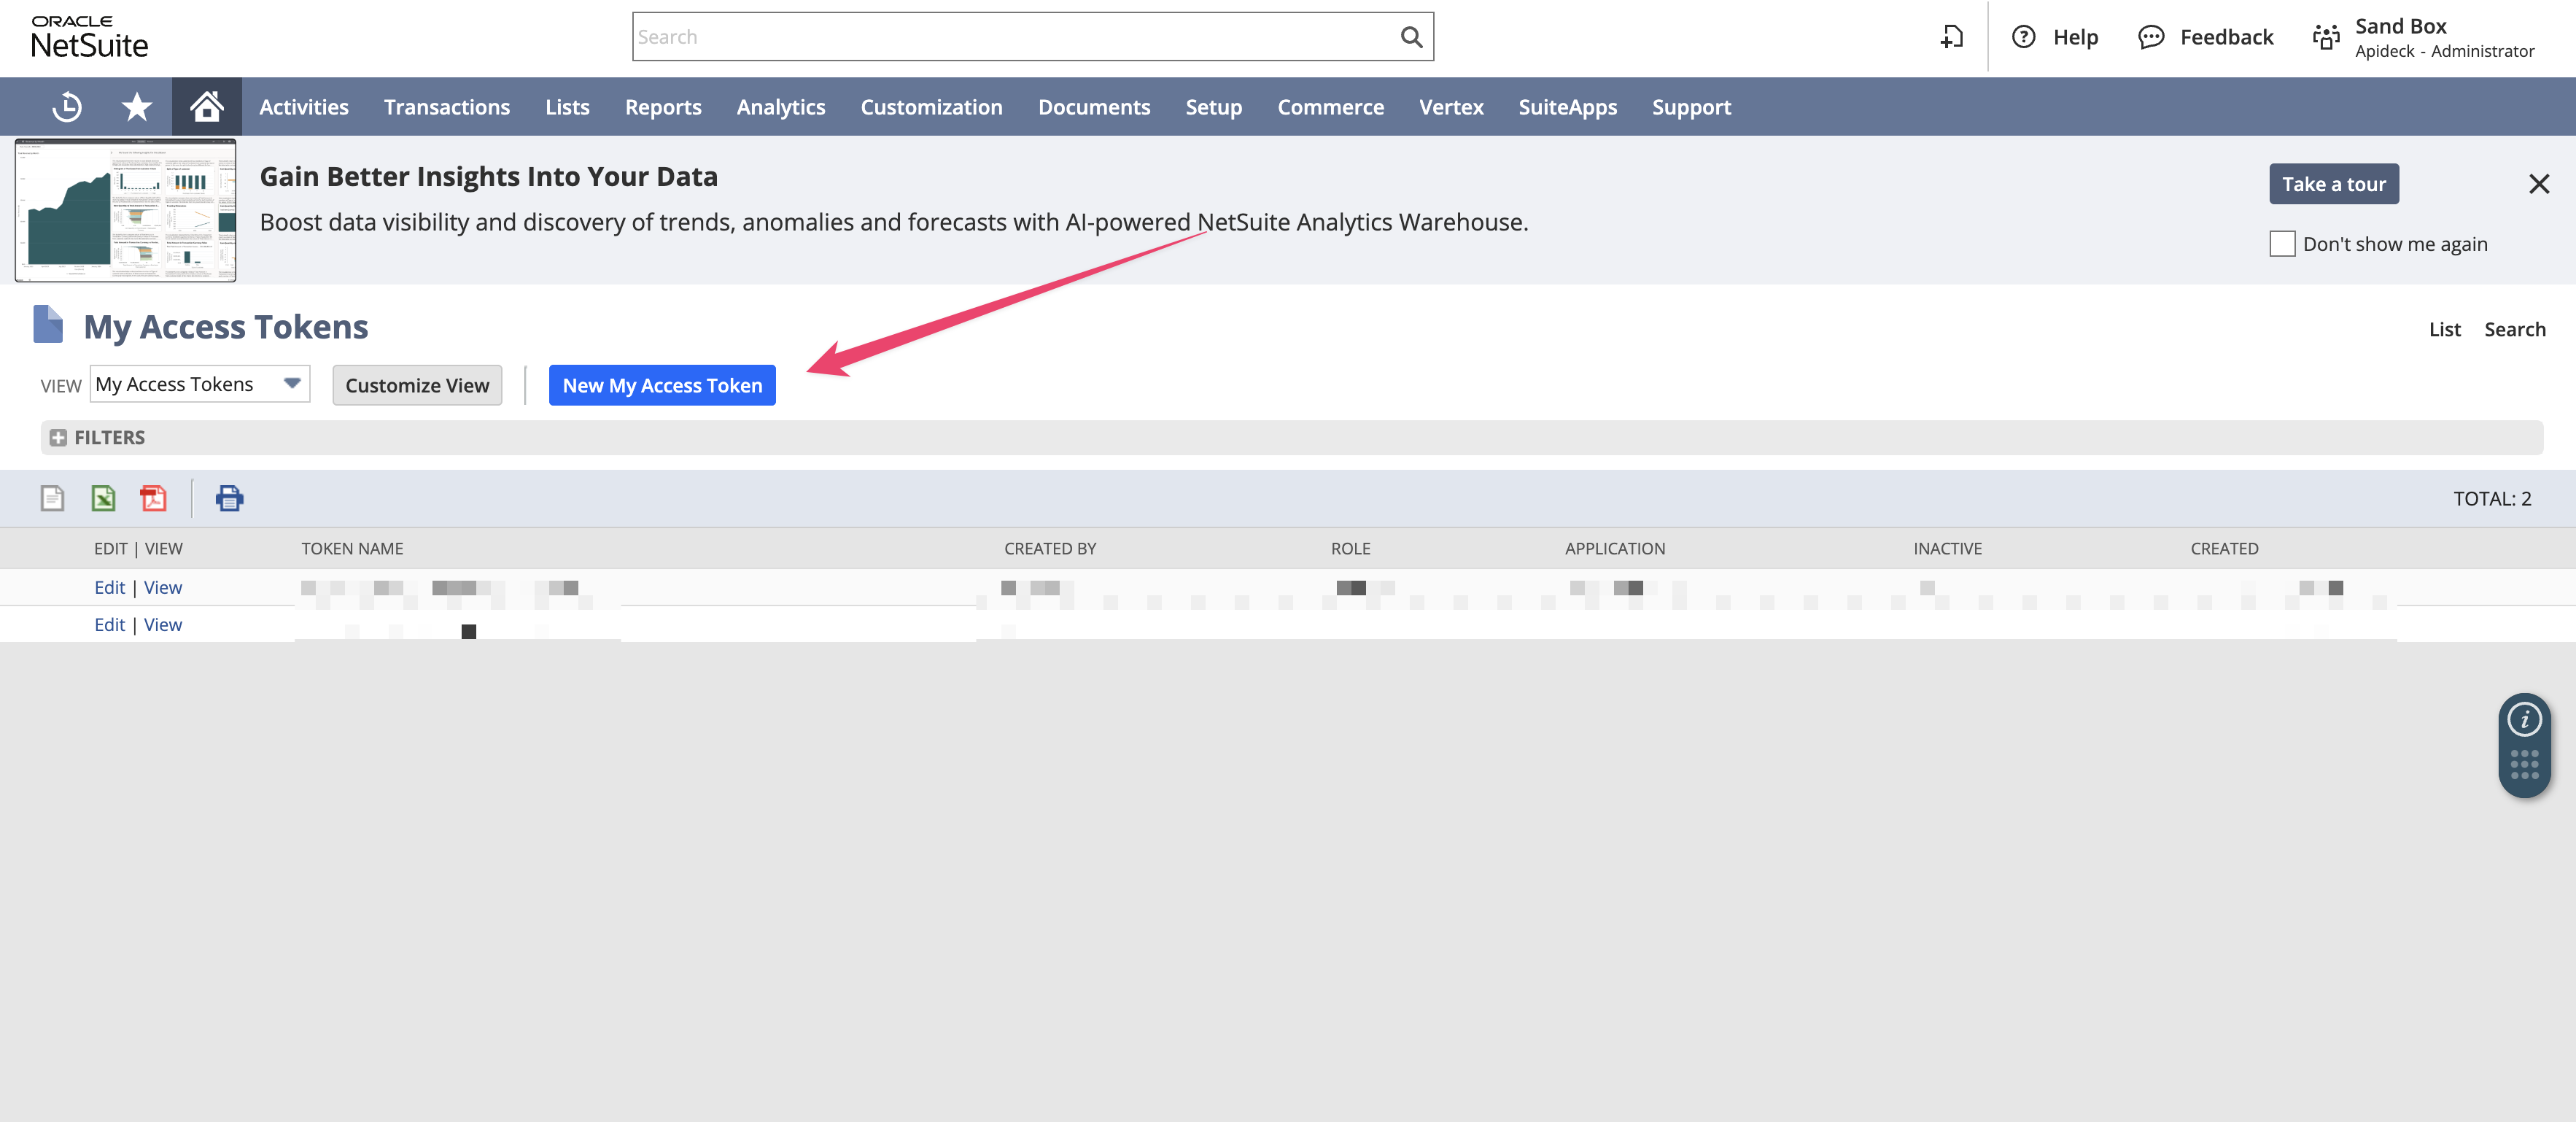Sort by Role column header
2576x1122 pixels.
coord(1350,548)
